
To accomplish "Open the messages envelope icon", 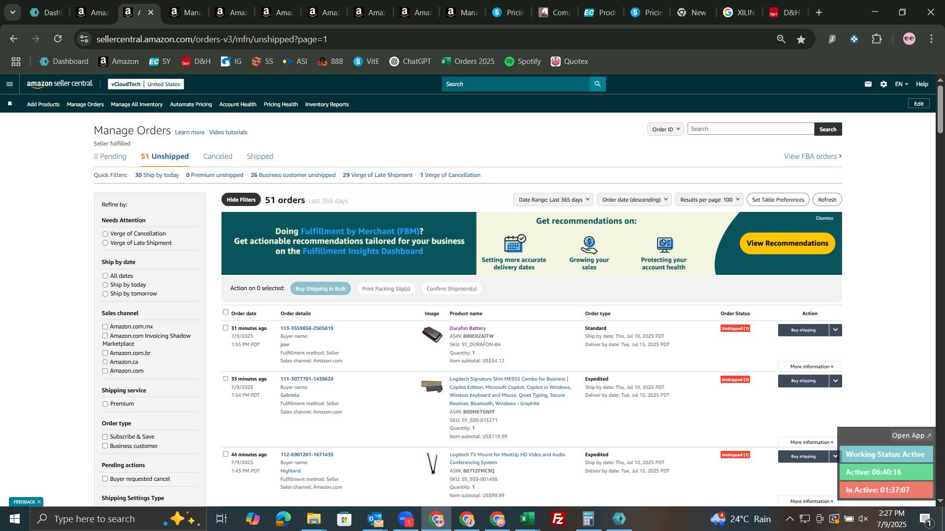I will coord(868,84).
